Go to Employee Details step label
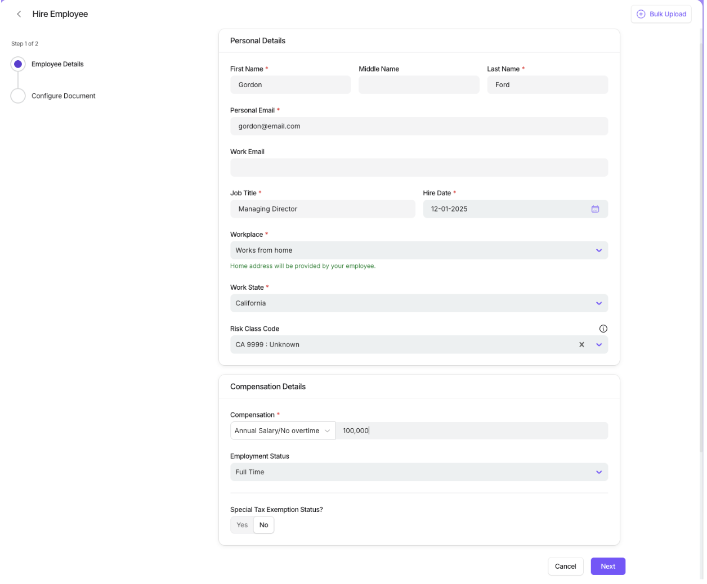The image size is (707, 584). coord(57,64)
